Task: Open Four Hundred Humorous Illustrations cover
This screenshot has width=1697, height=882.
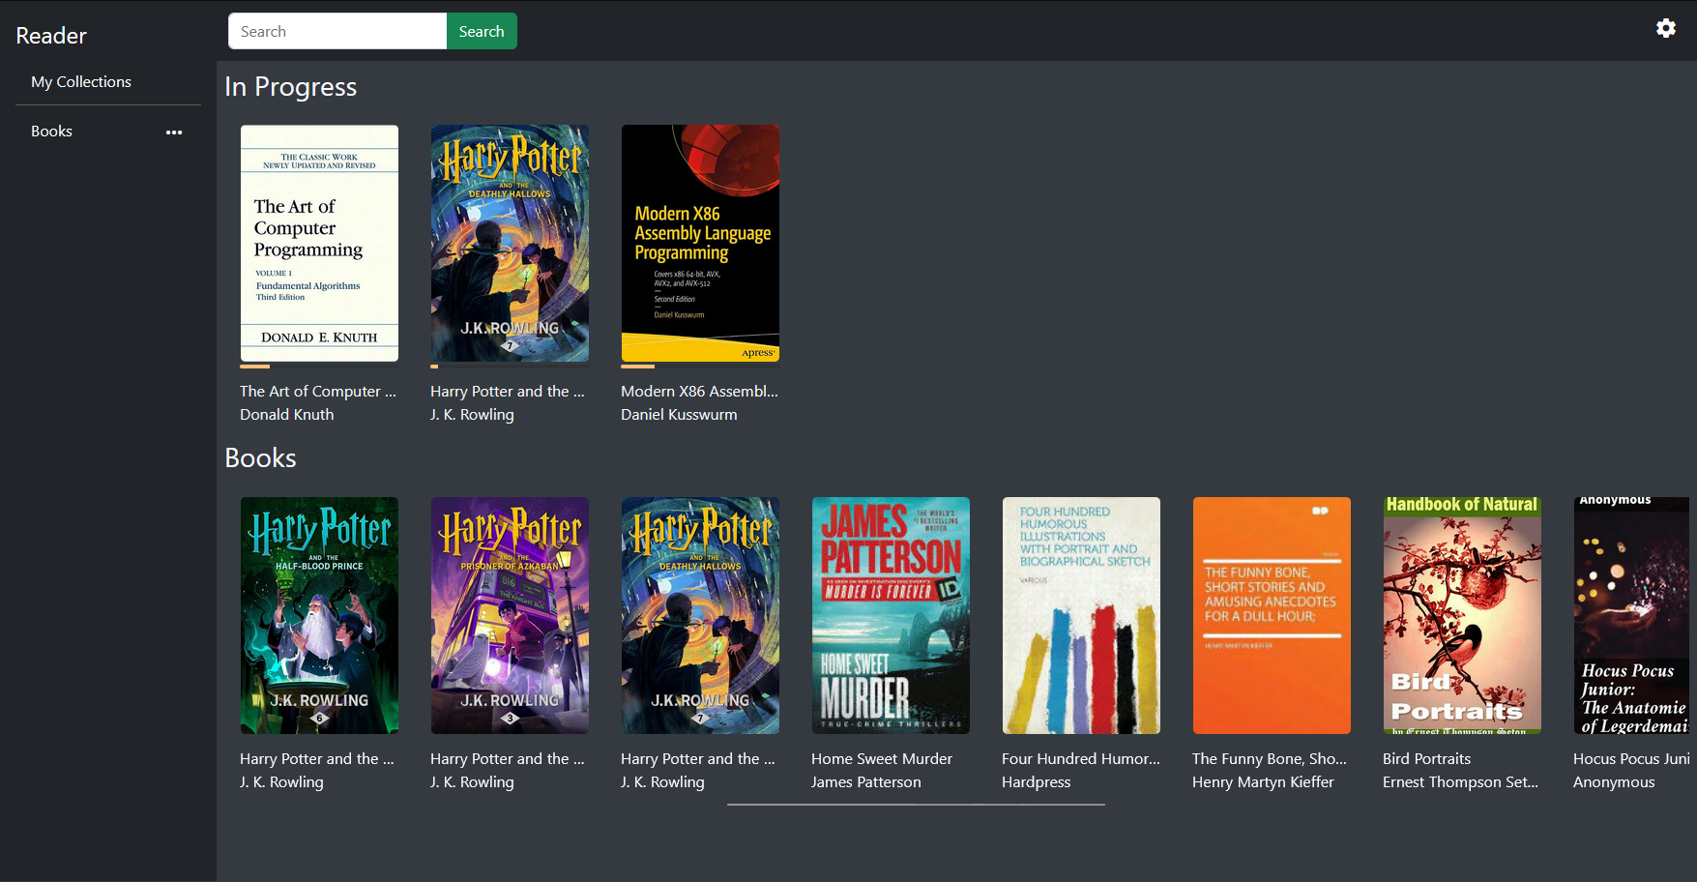Action: pos(1081,615)
